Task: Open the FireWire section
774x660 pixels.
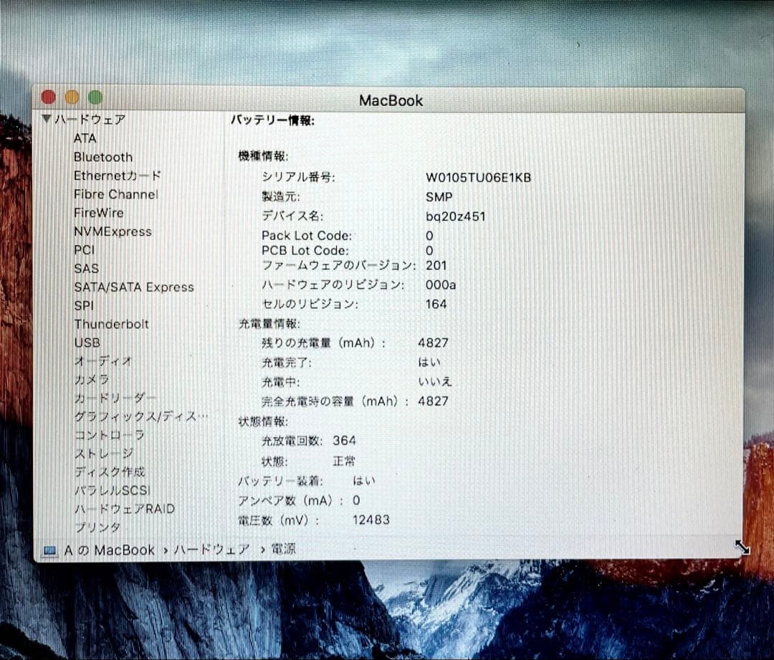Action: point(98,213)
